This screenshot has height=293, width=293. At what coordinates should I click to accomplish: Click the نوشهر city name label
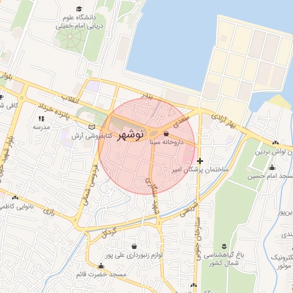click(x=130, y=135)
